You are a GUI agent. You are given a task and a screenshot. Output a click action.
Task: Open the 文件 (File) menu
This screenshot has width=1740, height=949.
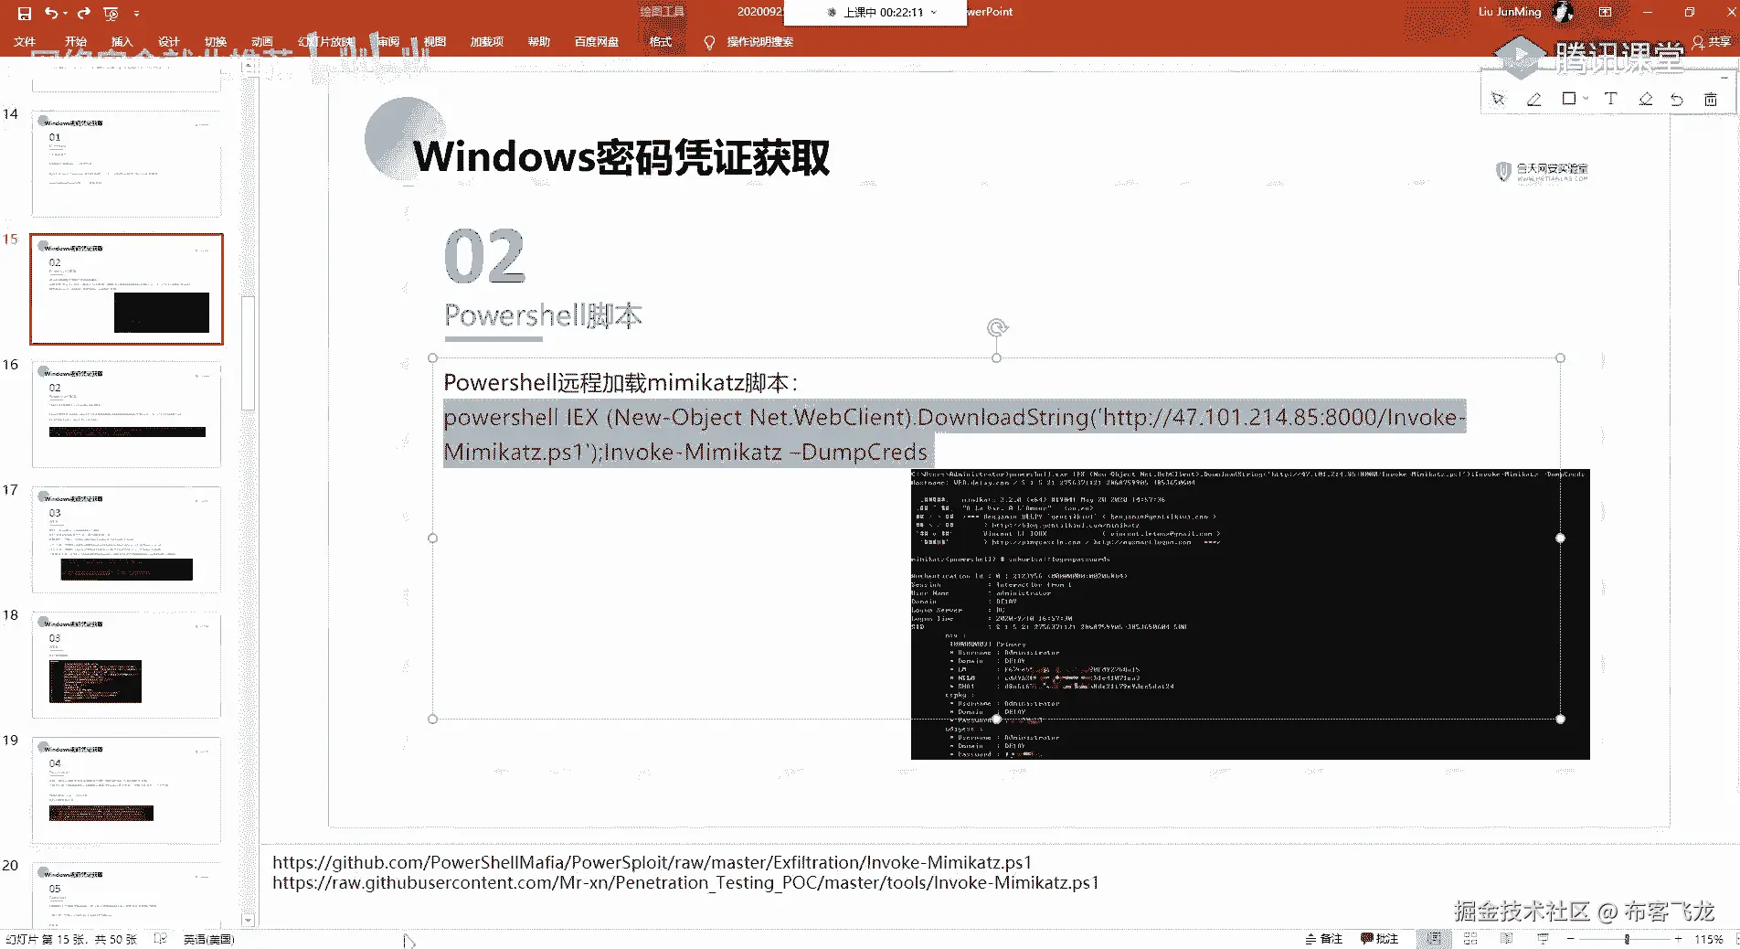25,42
